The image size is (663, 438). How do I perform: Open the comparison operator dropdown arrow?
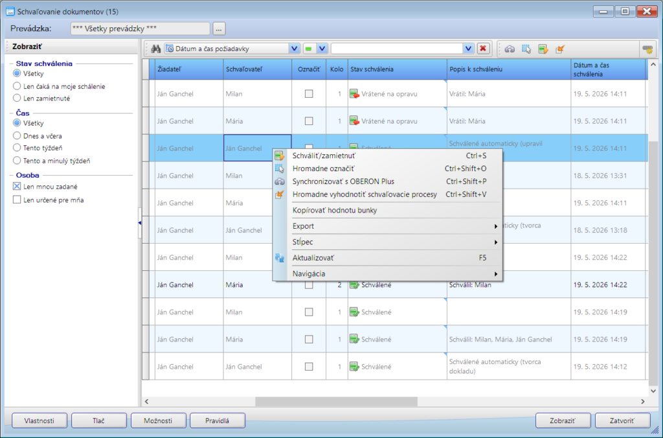click(322, 49)
